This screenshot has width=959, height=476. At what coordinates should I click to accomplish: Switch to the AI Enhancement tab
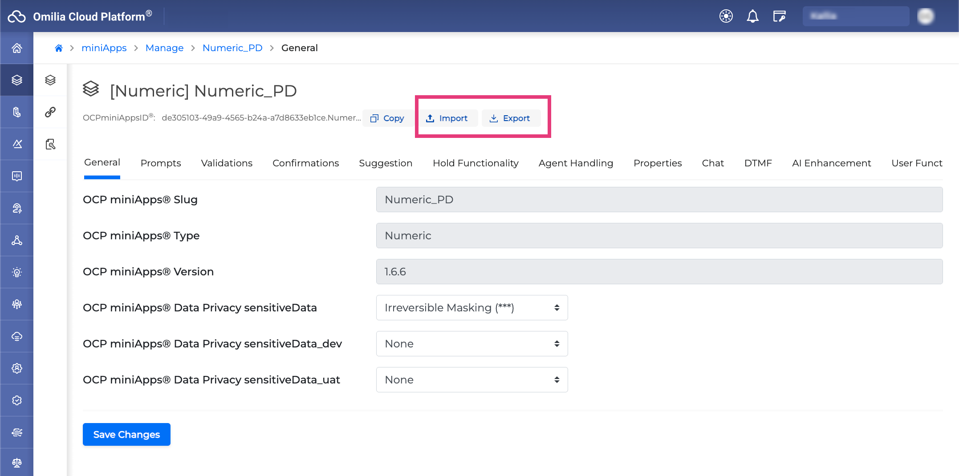coord(831,163)
